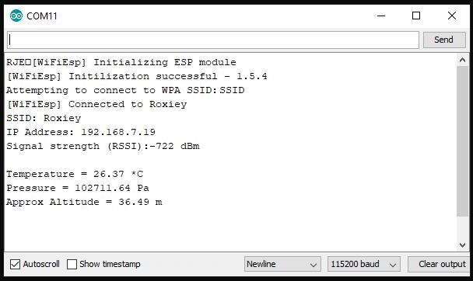
Task: Click the Arduino logo icon in title bar
Action: pyautogui.click(x=16, y=16)
